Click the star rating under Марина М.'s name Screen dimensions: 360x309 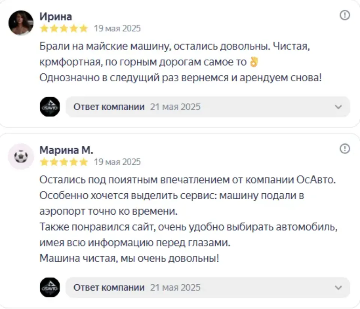tap(64, 162)
